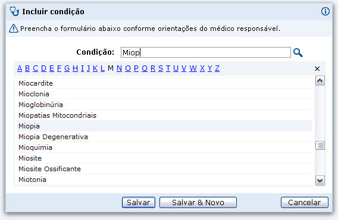Click the magnifier search icon
Viewport: 338px width, 220px height.
[298, 52]
